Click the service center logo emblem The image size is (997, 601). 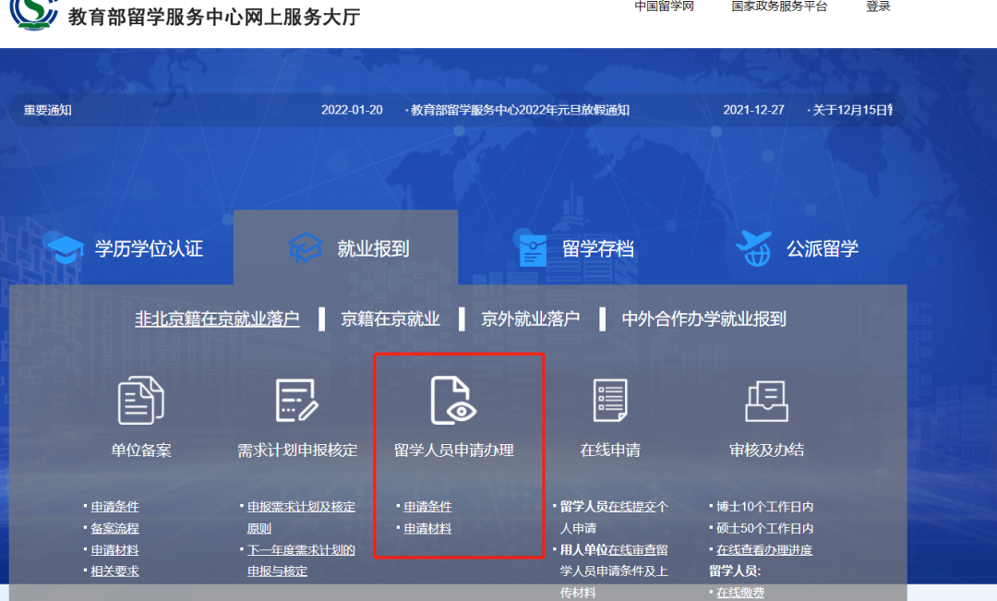click(33, 13)
